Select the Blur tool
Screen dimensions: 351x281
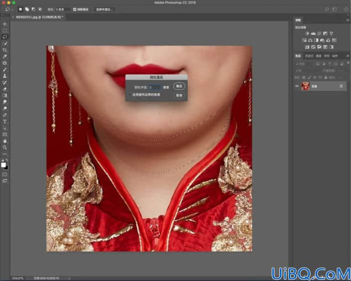[x=4, y=102]
